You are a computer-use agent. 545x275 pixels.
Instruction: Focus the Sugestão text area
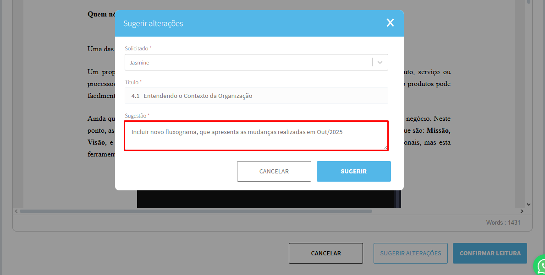tap(256, 135)
